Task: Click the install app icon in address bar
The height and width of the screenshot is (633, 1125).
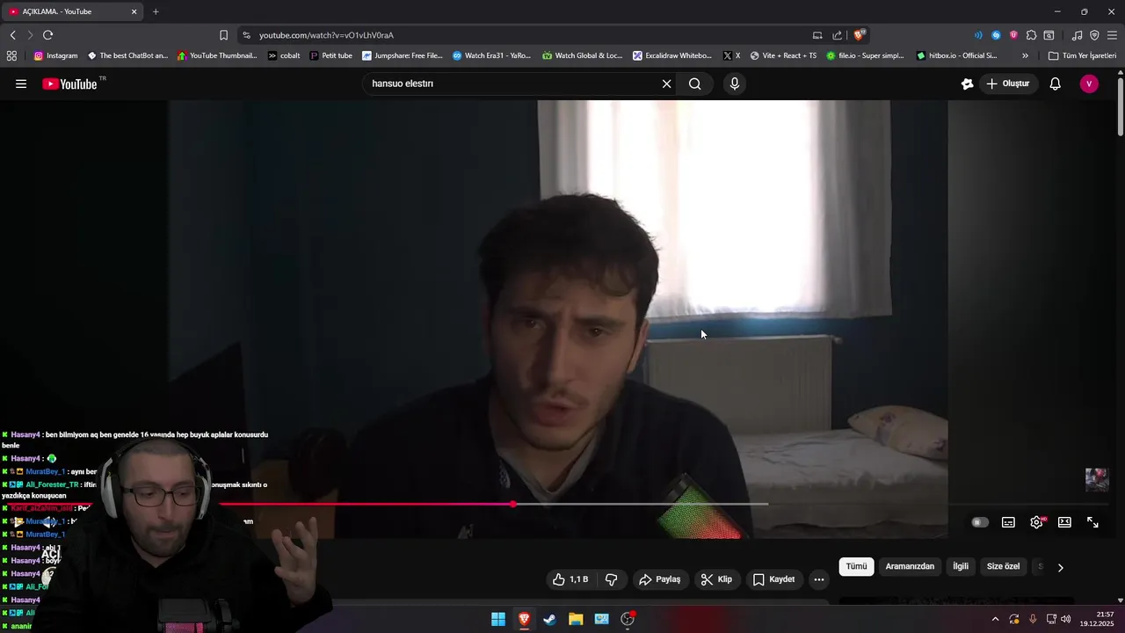Action: [817, 35]
